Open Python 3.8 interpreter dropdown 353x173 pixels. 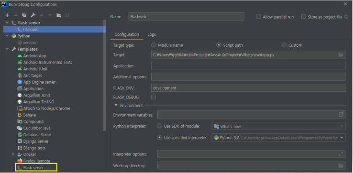pyautogui.click(x=278, y=138)
